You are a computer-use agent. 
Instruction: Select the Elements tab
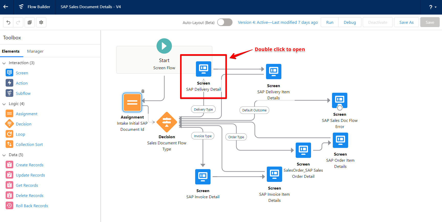pyautogui.click(x=11, y=51)
